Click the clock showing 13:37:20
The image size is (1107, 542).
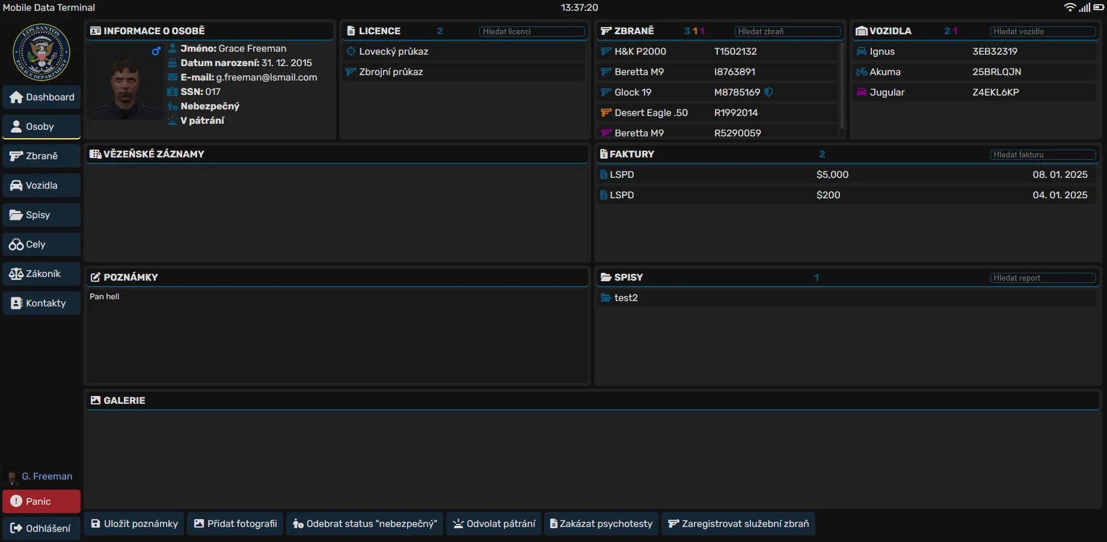[579, 7]
